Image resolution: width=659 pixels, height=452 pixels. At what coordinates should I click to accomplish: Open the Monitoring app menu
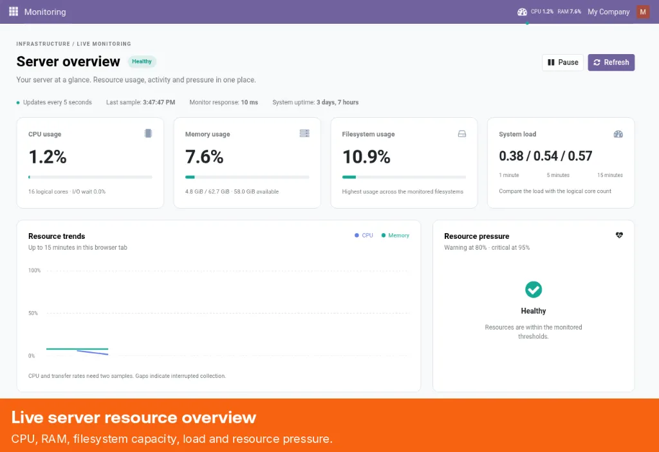coord(45,12)
